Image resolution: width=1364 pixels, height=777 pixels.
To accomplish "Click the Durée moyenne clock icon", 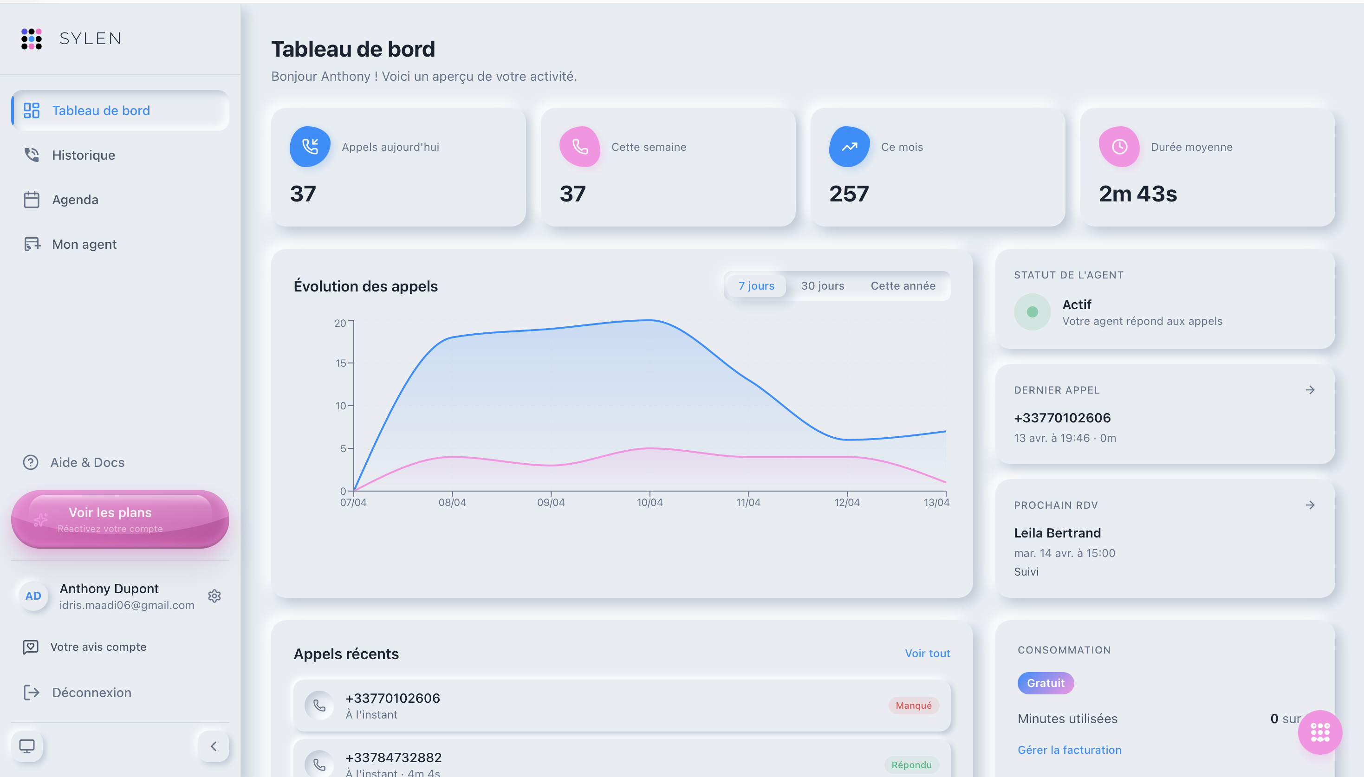I will [1119, 147].
